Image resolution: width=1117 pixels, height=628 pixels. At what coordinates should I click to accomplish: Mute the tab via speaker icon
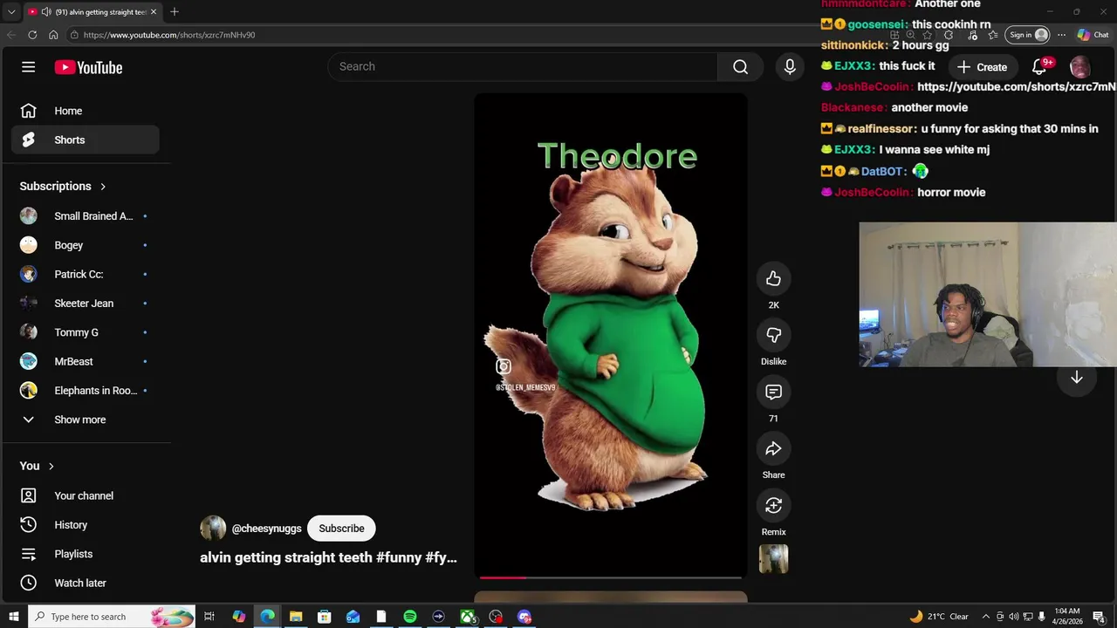(x=45, y=11)
